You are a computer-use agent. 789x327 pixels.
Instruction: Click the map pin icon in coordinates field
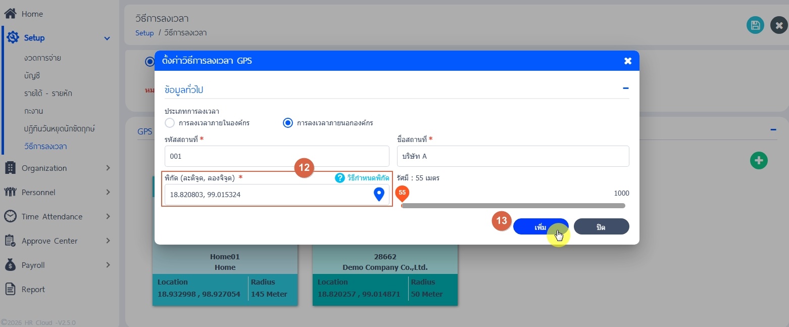pyautogui.click(x=379, y=194)
